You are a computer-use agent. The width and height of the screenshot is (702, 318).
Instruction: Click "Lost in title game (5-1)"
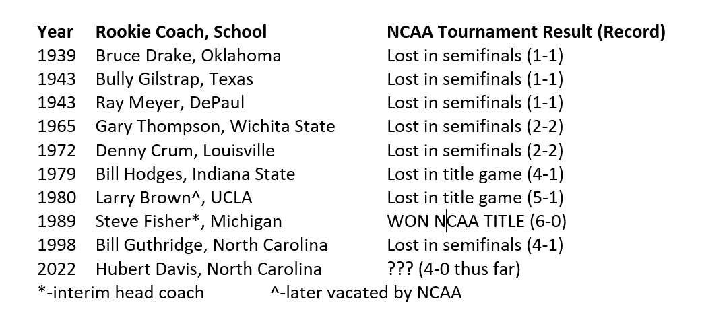(475, 198)
